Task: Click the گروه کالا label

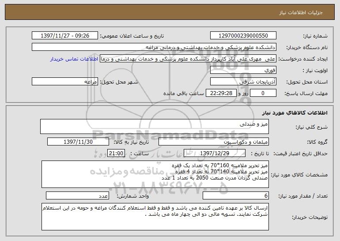Action: [x=317, y=142]
